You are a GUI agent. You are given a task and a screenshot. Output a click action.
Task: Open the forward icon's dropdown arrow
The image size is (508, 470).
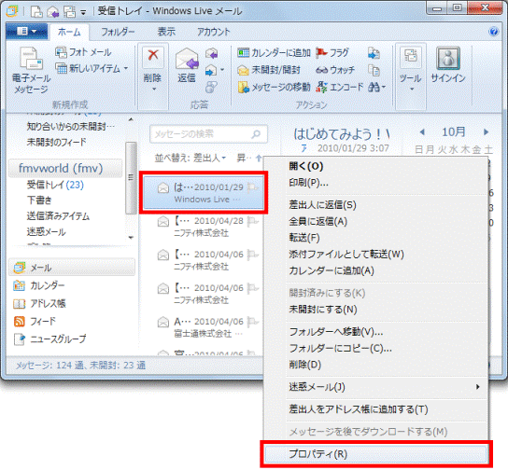[222, 70]
